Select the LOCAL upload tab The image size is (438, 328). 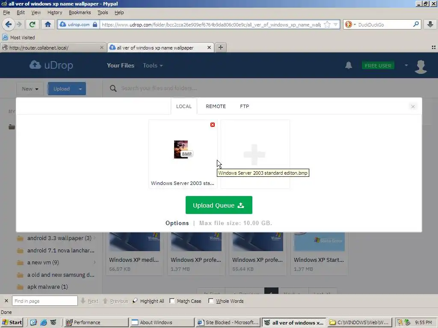point(184,106)
